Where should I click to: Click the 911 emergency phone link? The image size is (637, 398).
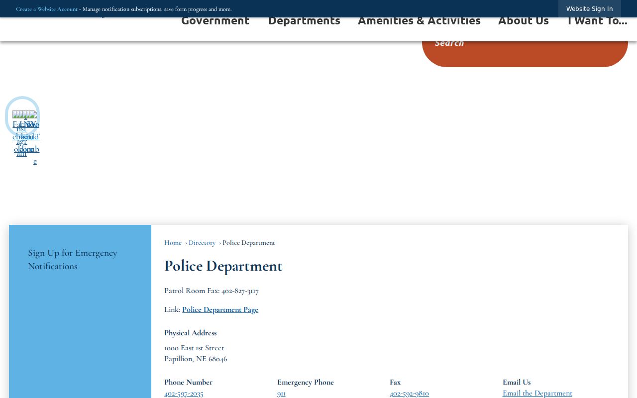click(281, 394)
